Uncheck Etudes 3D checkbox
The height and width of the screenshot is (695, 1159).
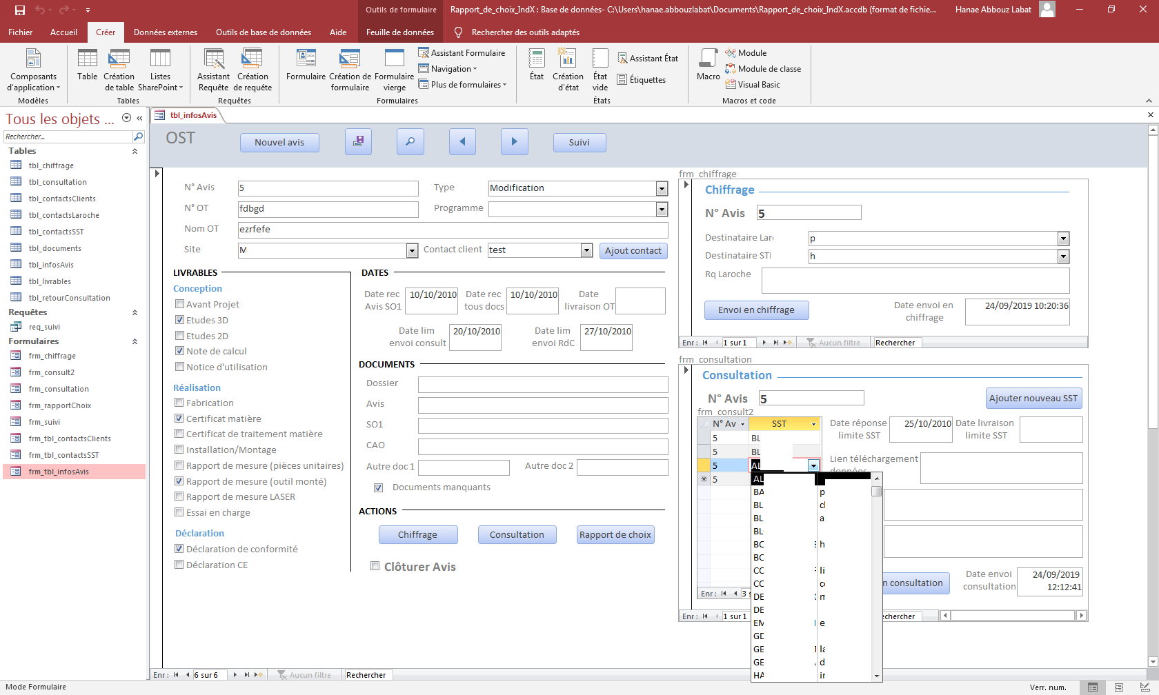tap(179, 320)
